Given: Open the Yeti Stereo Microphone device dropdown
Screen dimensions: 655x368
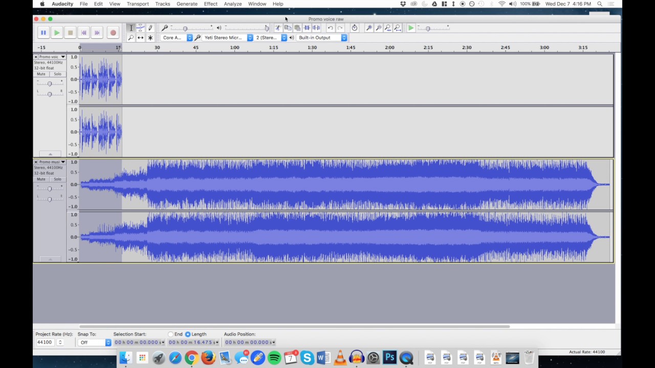Looking at the screenshot, I should pos(228,37).
